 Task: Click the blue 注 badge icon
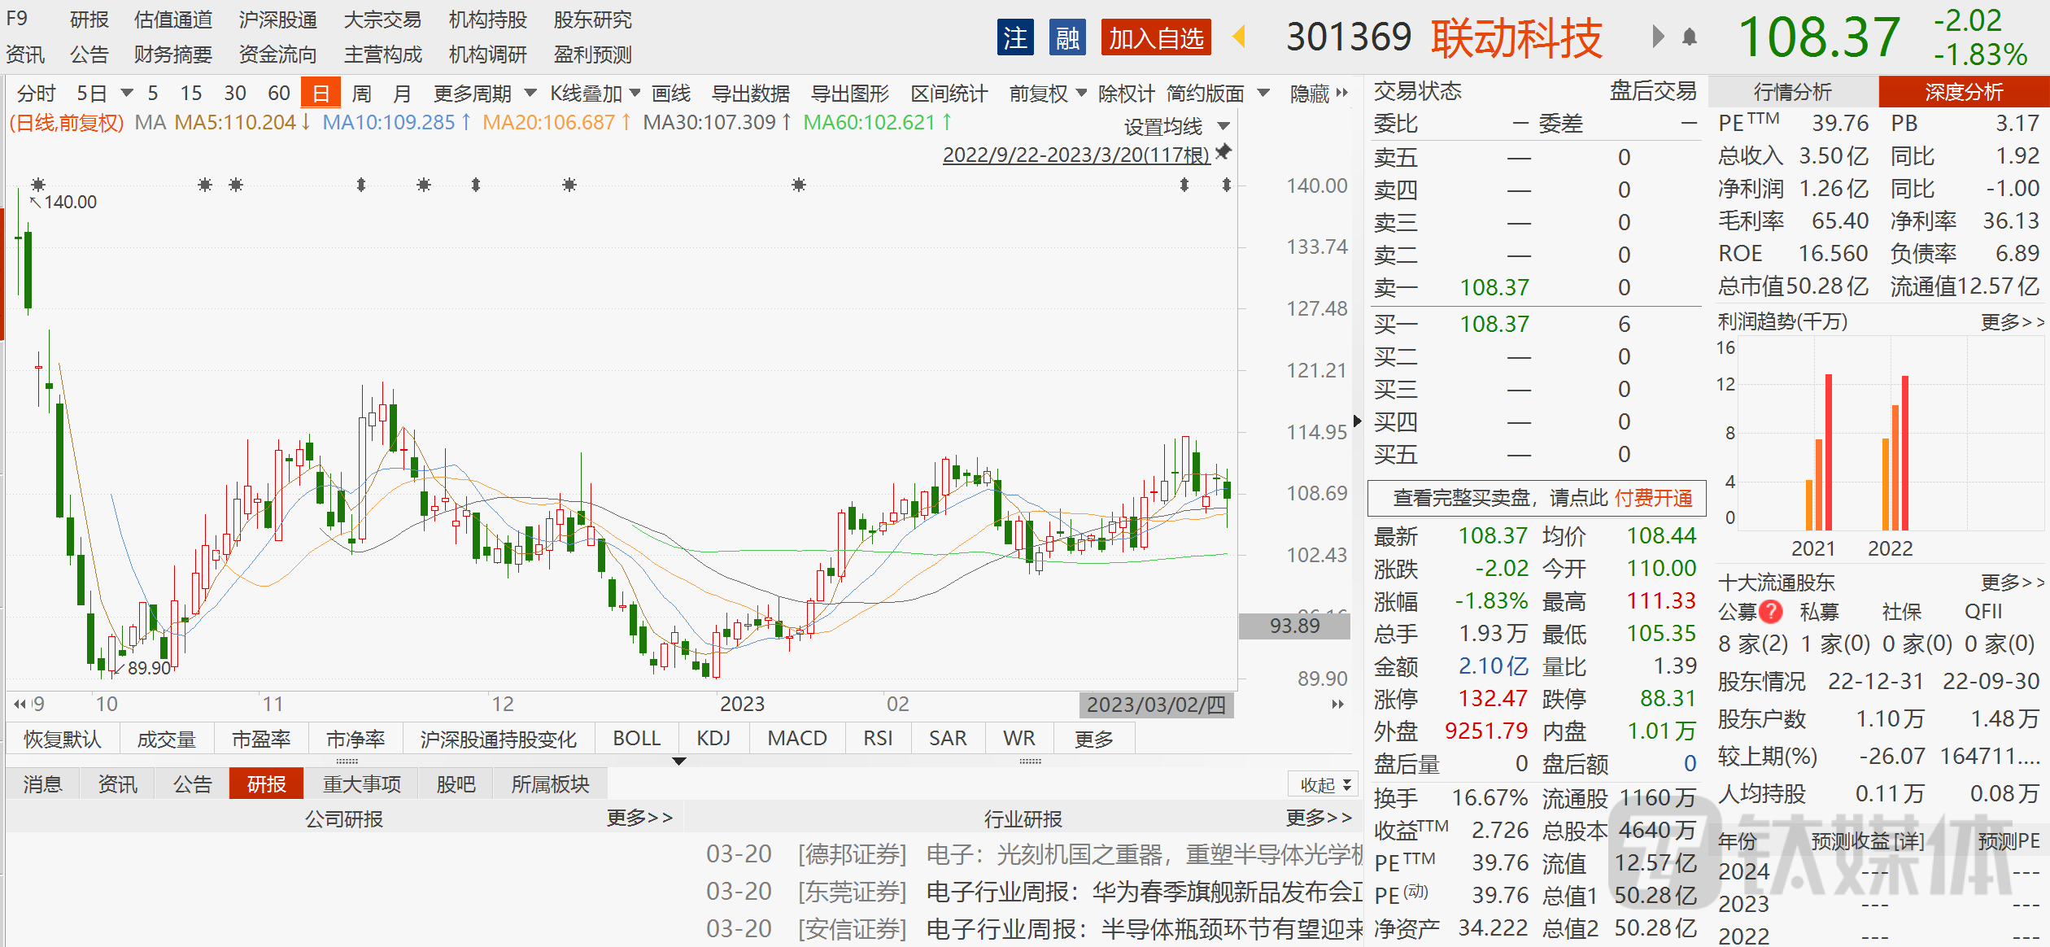pyautogui.click(x=1015, y=37)
